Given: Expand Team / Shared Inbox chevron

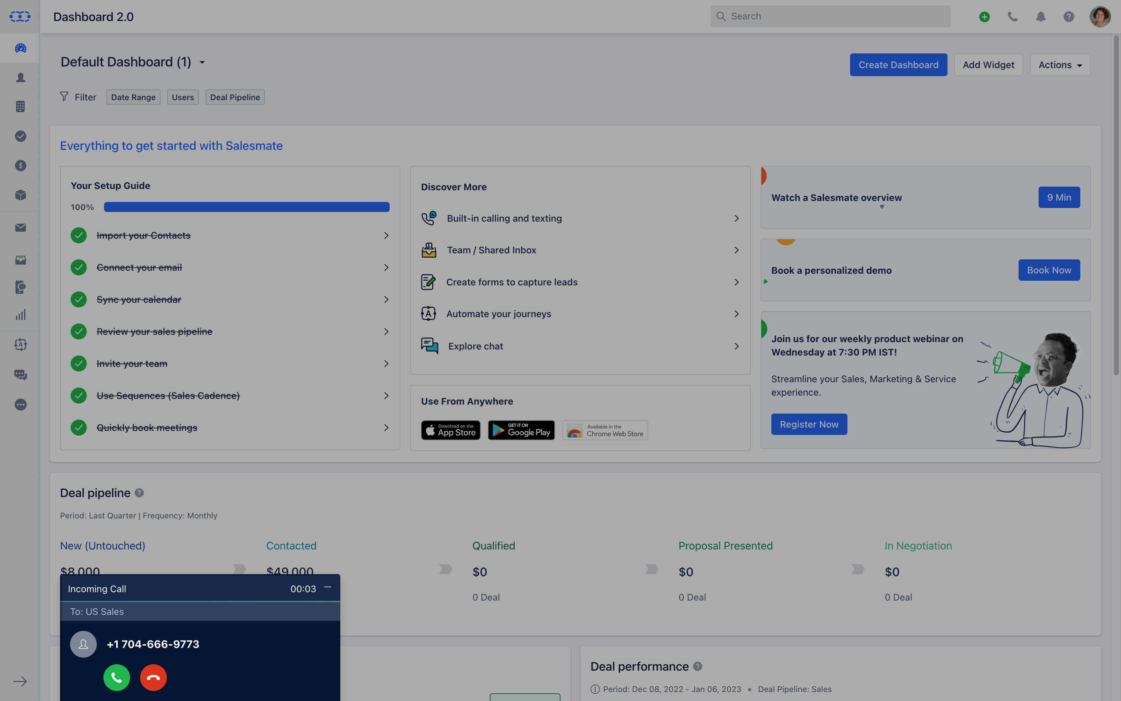Looking at the screenshot, I should (x=737, y=250).
